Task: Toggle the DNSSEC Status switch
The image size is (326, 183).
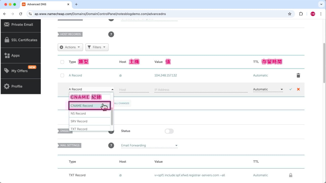Action: (169, 131)
